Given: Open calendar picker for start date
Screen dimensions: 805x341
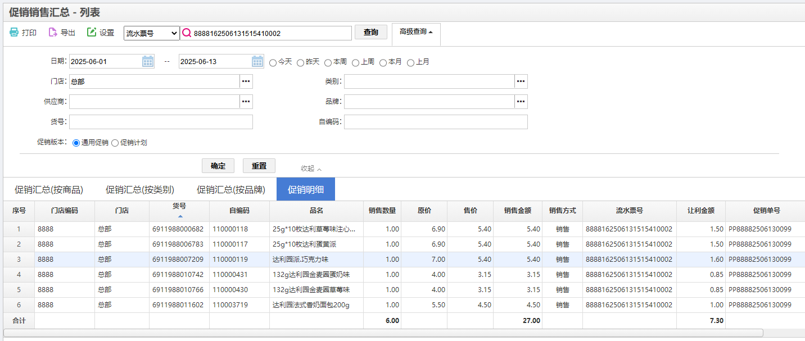Looking at the screenshot, I should 148,61.
